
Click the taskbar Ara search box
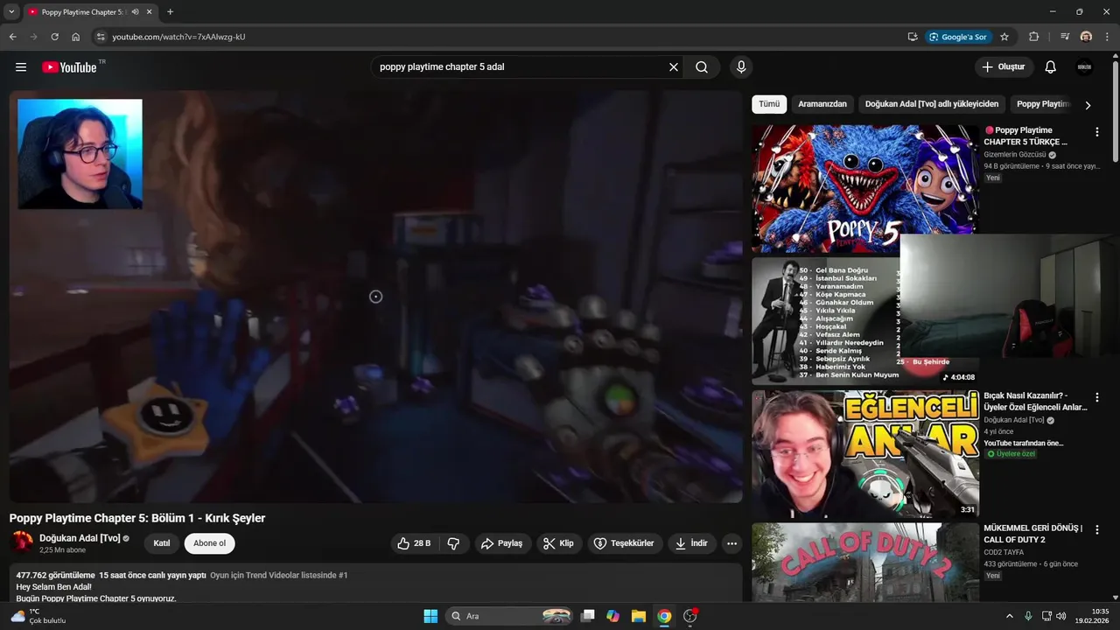[511, 616]
